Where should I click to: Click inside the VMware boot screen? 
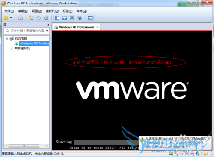point(132,90)
